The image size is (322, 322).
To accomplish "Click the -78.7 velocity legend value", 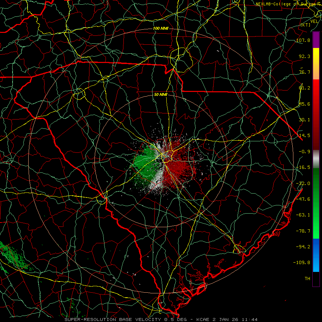I will click(303, 231).
